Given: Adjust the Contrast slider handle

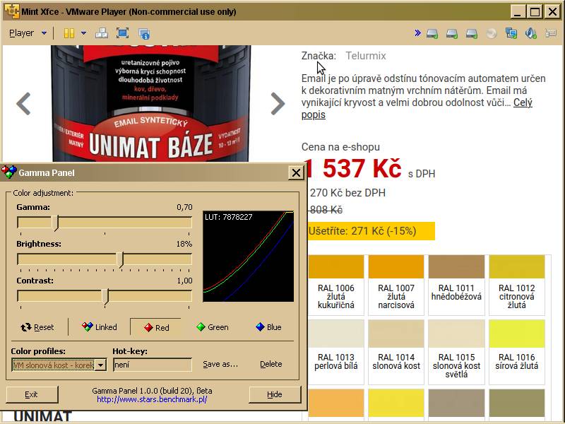Looking at the screenshot, I should (x=105, y=296).
